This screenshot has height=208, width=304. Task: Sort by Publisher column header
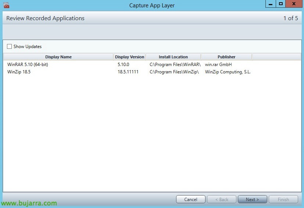[226, 57]
